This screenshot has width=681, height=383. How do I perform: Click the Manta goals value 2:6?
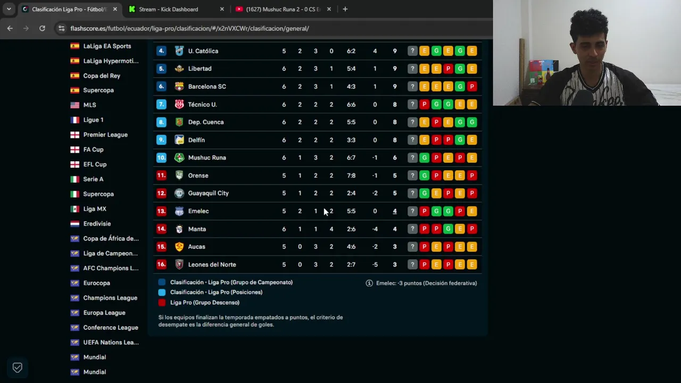[x=351, y=229]
